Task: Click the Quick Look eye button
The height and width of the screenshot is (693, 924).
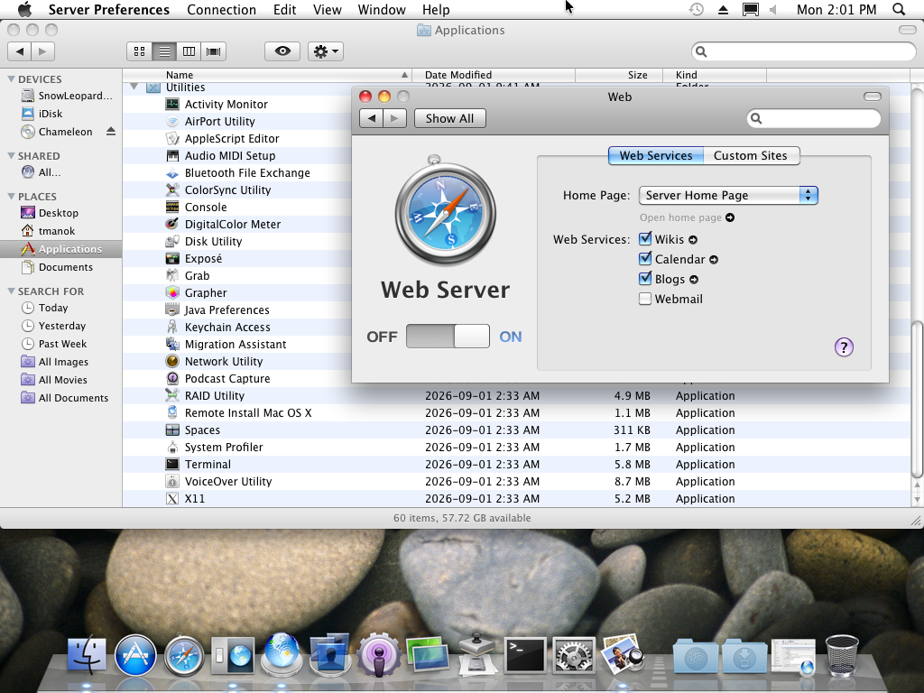Action: [282, 51]
